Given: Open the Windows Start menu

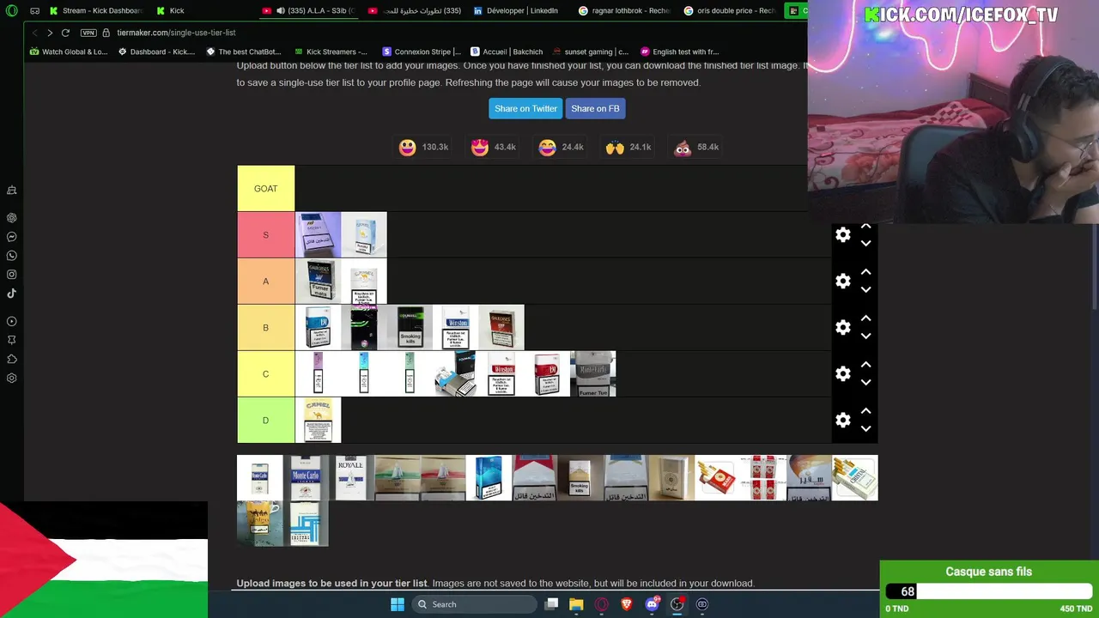Looking at the screenshot, I should click(398, 604).
